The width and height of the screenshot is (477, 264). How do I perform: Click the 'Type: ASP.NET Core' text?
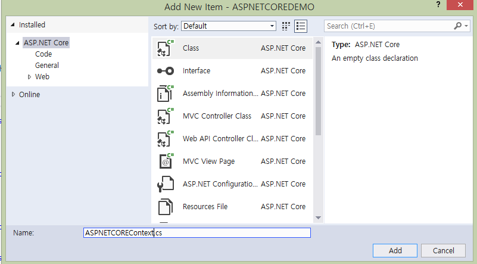pos(366,45)
